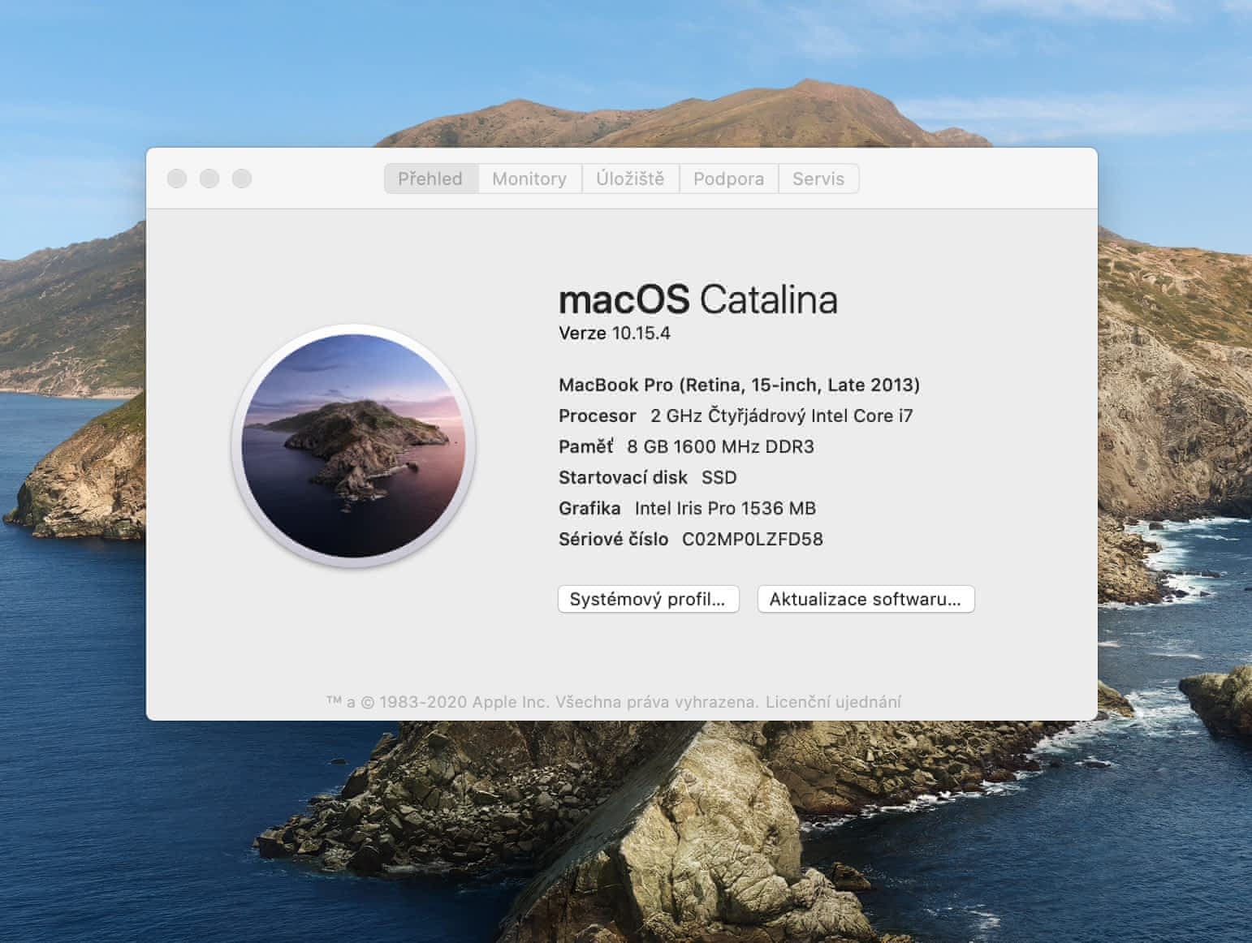Click the Procesor label
This screenshot has width=1252, height=943.
point(598,416)
